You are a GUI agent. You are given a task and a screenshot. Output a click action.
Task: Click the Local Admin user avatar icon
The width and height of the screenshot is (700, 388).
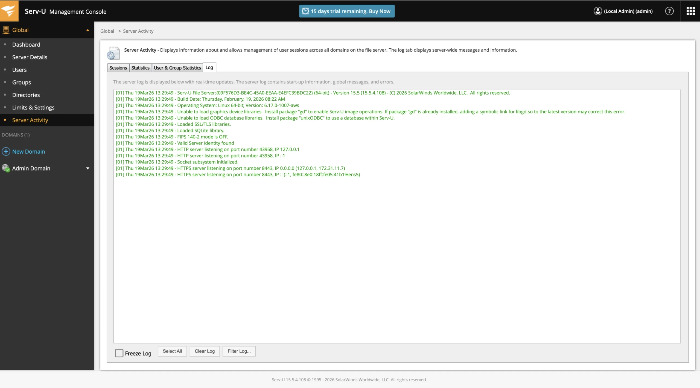click(598, 11)
